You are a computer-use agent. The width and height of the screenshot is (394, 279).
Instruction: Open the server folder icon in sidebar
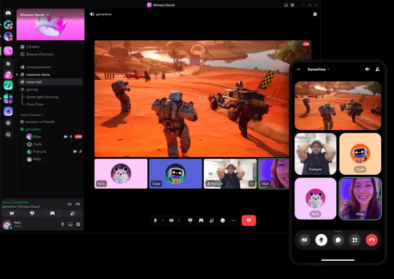click(x=8, y=63)
